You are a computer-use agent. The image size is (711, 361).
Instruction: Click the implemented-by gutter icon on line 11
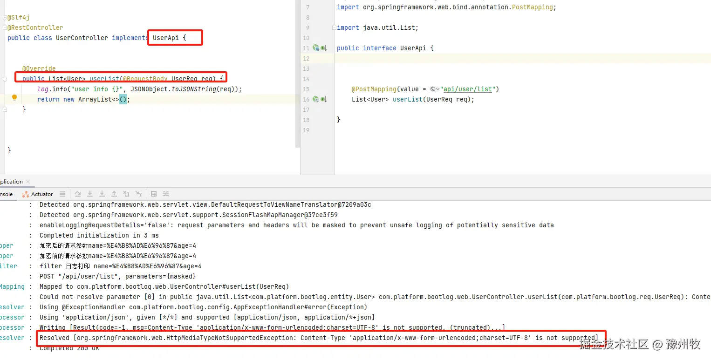click(324, 48)
